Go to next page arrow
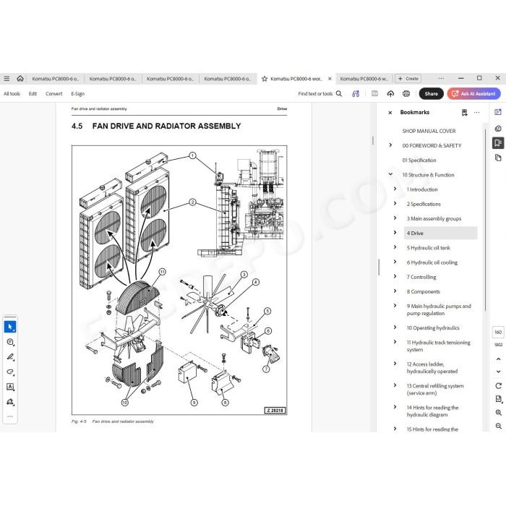Screen dimensions: 506x506 point(498,372)
